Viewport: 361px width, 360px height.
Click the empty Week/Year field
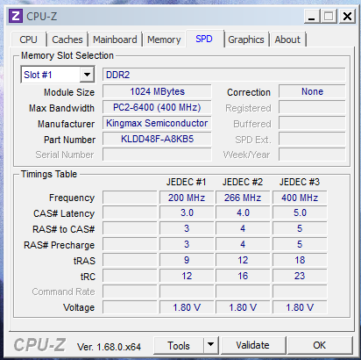312,155
